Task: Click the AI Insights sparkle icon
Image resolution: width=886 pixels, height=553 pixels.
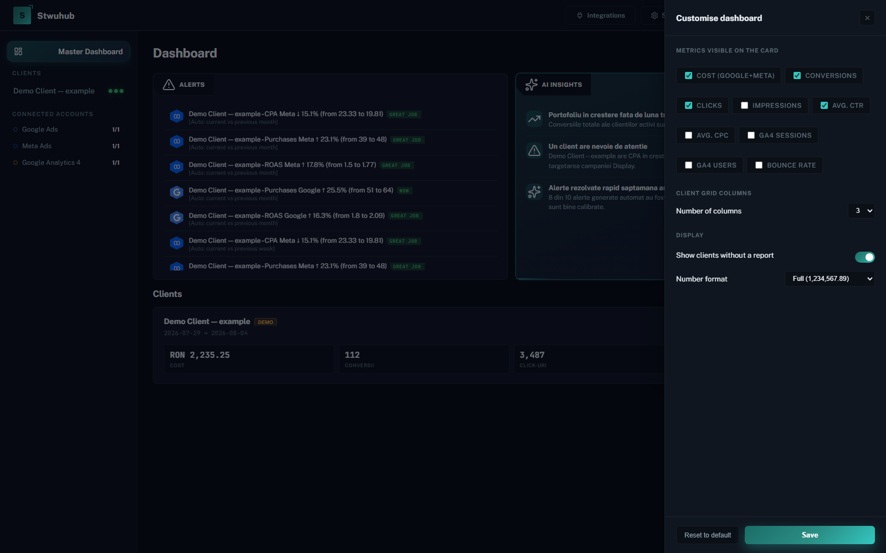Action: [532, 85]
